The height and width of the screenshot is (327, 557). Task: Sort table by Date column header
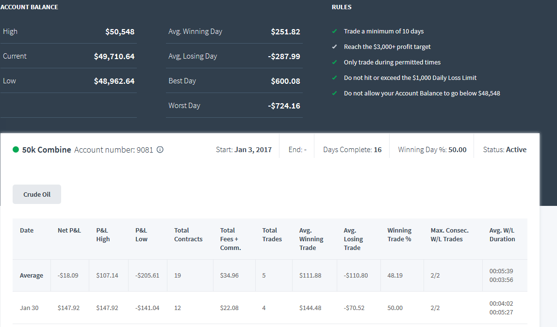pos(27,230)
